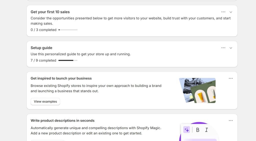Click the View examples button
Screen dimensions: 256x141
click(45, 101)
